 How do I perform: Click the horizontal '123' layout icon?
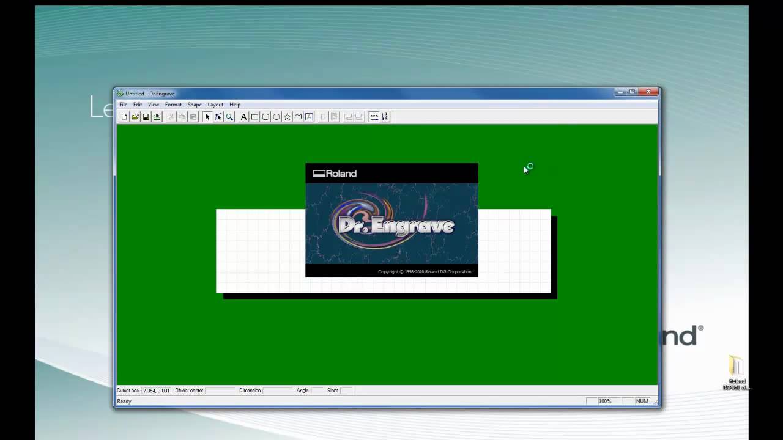[374, 117]
